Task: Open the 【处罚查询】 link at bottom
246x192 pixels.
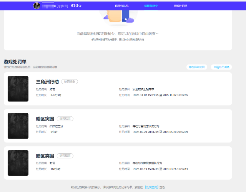Action: pos(151,187)
